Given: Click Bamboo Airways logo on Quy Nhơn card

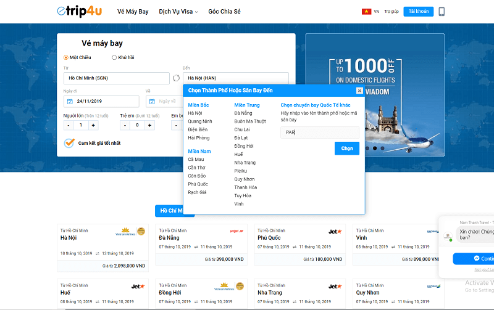Looking at the screenshot, I should point(433,287).
